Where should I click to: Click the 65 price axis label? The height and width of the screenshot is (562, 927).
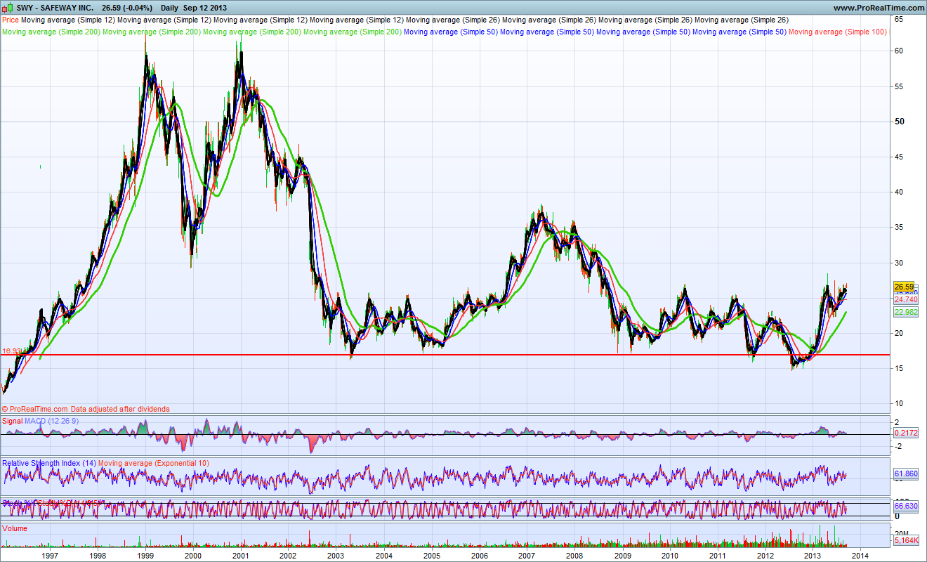[x=898, y=20]
